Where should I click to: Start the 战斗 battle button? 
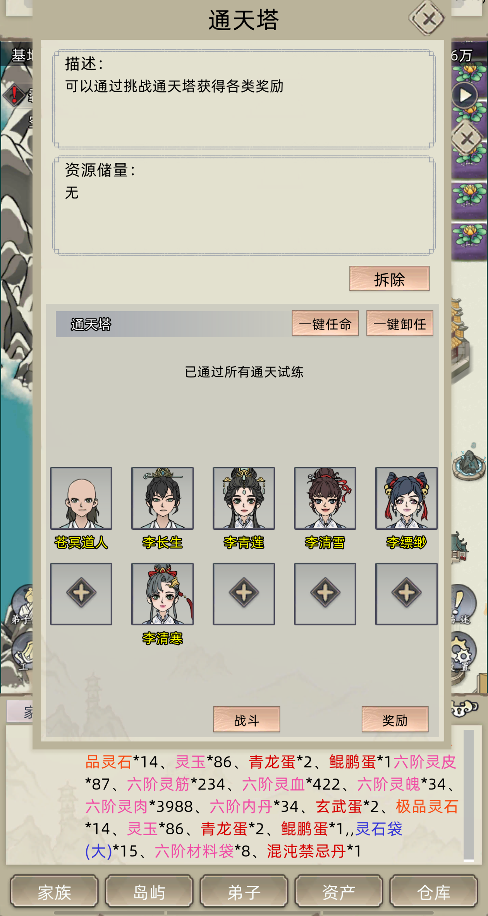click(246, 719)
